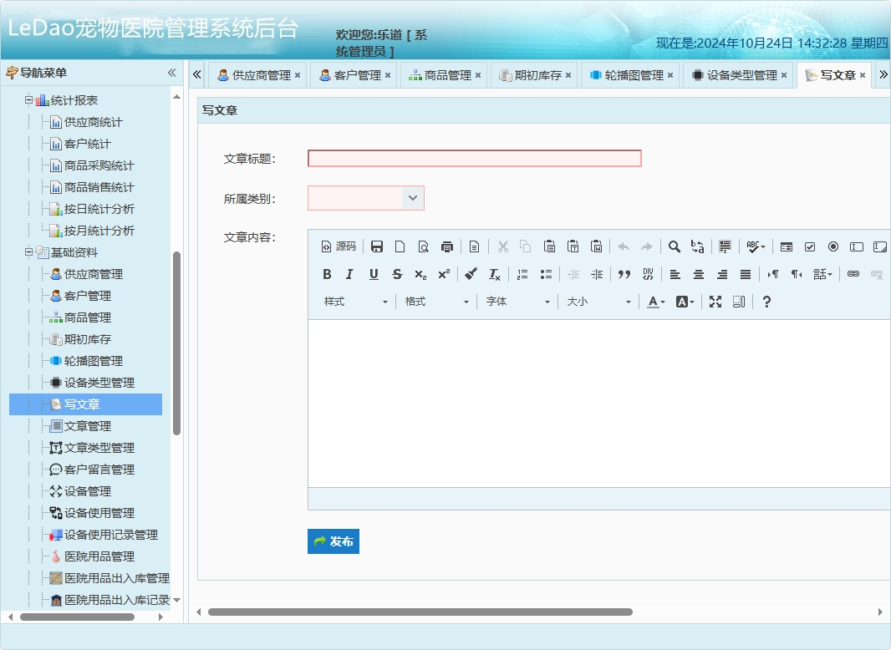Open the 字体 font dropdown
This screenshot has width=891, height=650.
click(517, 302)
